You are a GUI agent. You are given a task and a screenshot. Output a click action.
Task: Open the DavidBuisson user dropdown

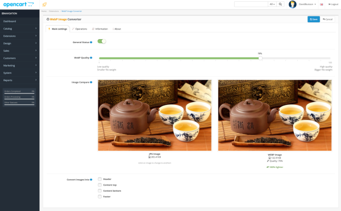pos(307,5)
